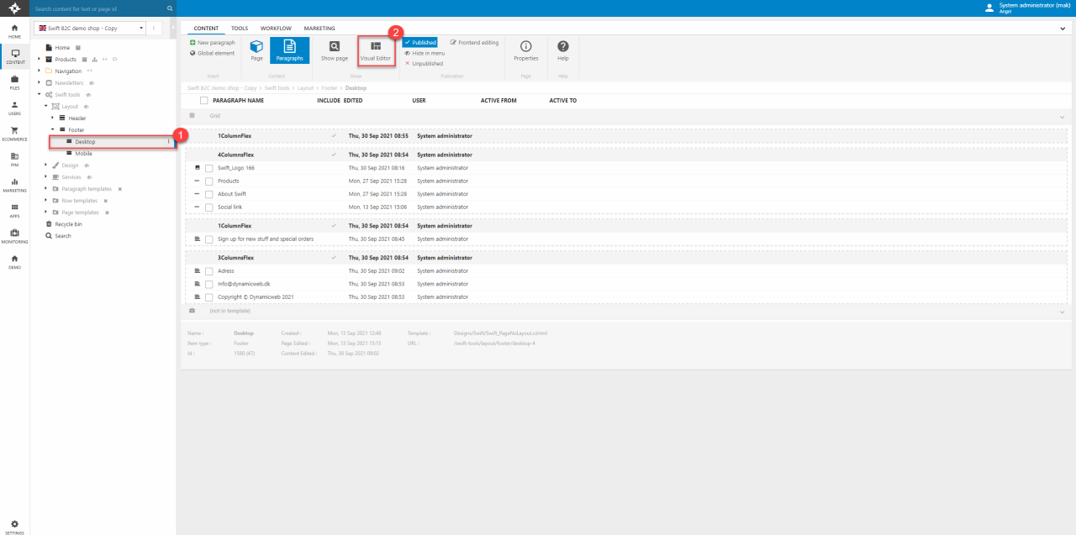Expand the Header tree node
Screen dimensions: 1076x535
click(52, 118)
